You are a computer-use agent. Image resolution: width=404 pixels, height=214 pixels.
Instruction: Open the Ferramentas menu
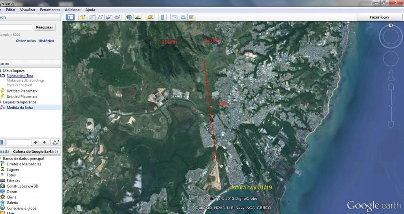[50, 9]
